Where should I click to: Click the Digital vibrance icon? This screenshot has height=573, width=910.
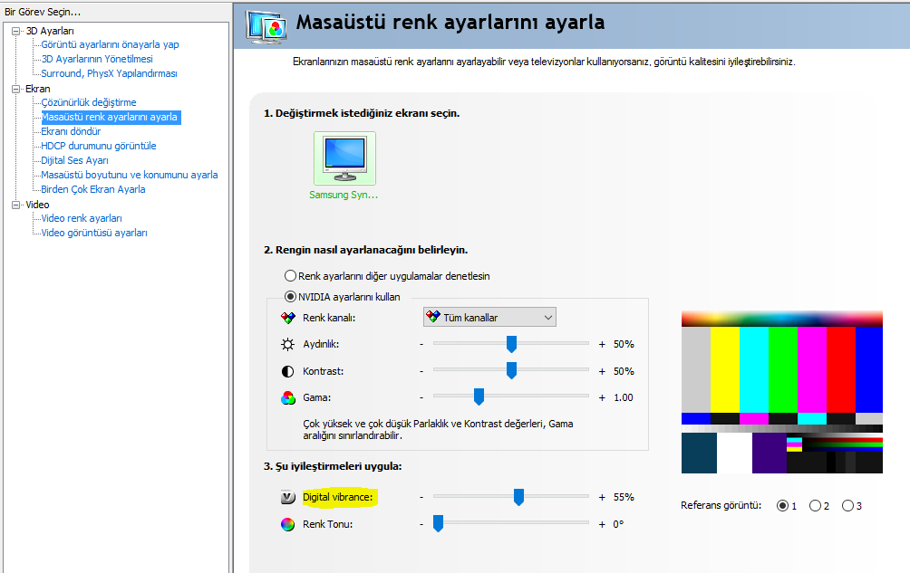(288, 497)
